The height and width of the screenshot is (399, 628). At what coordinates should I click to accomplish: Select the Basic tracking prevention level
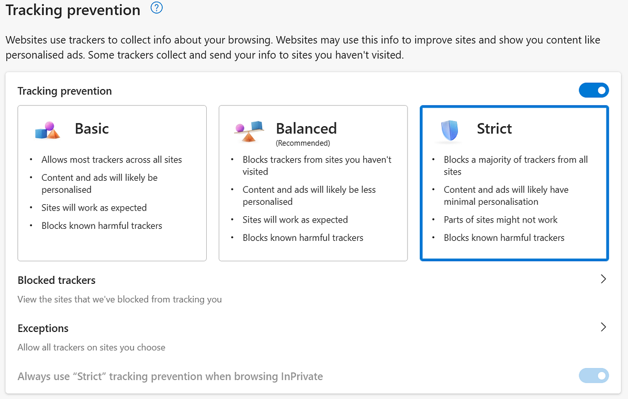pos(112,183)
